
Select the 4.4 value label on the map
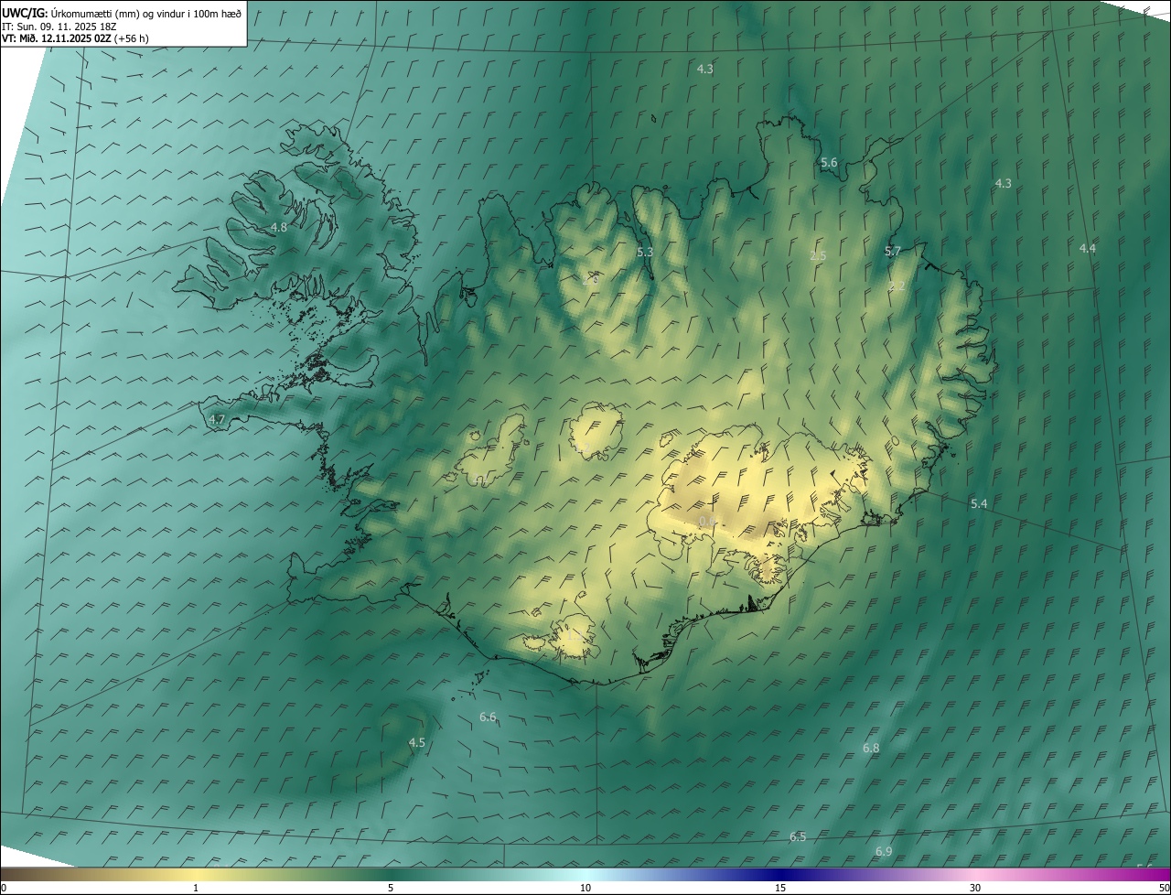click(1088, 248)
